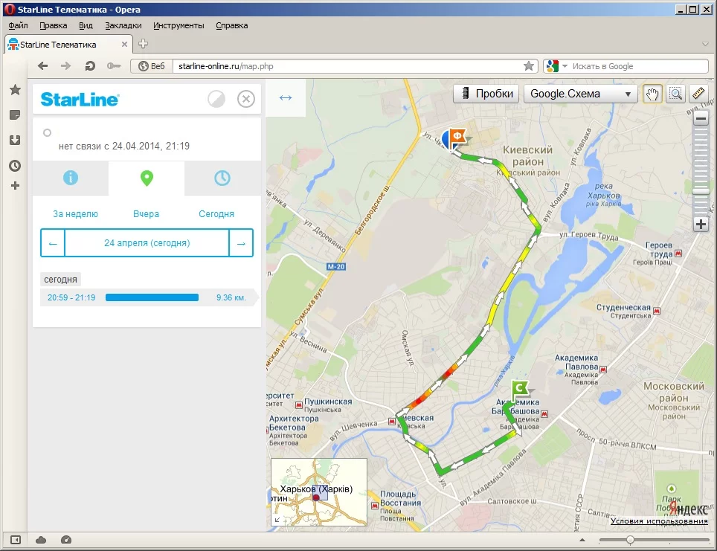Click the 24 апреля (сегодня) date field
Viewport: 717px width, 551px height.
point(147,243)
